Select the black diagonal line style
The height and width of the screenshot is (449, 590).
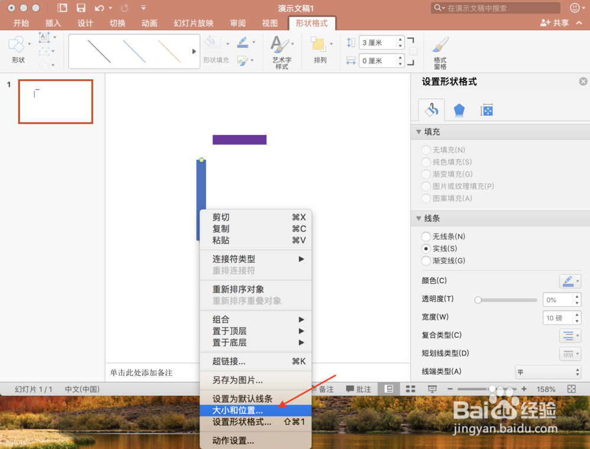(x=99, y=51)
